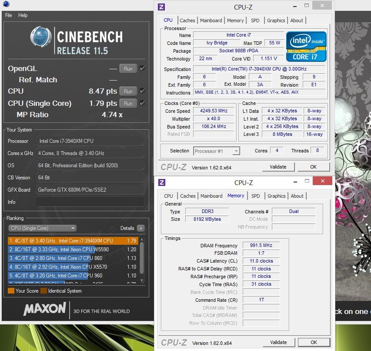Switch to Caches tab in top CPU-Z window
371x351 pixels.
[x=187, y=20]
